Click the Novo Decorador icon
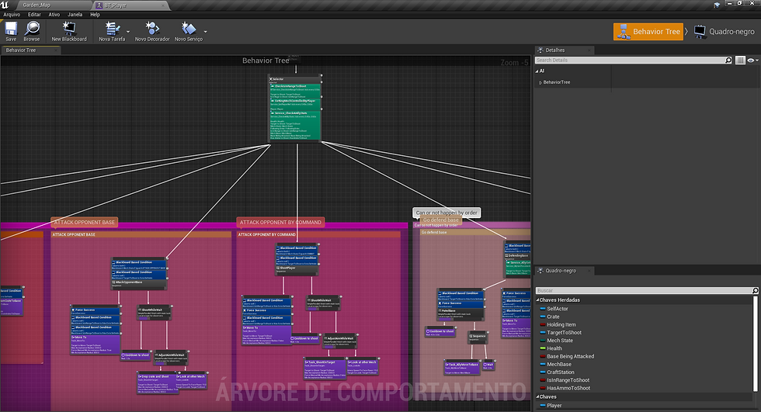The width and height of the screenshot is (761, 412). [x=152, y=28]
